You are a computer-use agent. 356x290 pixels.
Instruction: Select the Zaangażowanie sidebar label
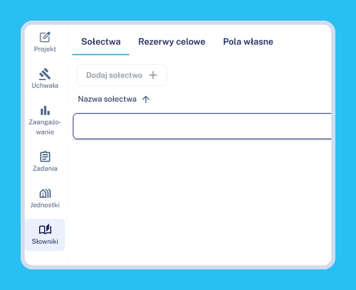point(45,127)
